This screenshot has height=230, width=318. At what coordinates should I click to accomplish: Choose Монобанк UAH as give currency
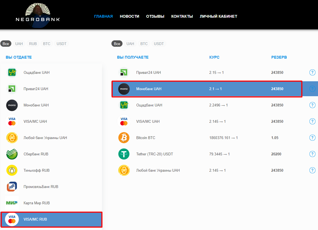51,105
